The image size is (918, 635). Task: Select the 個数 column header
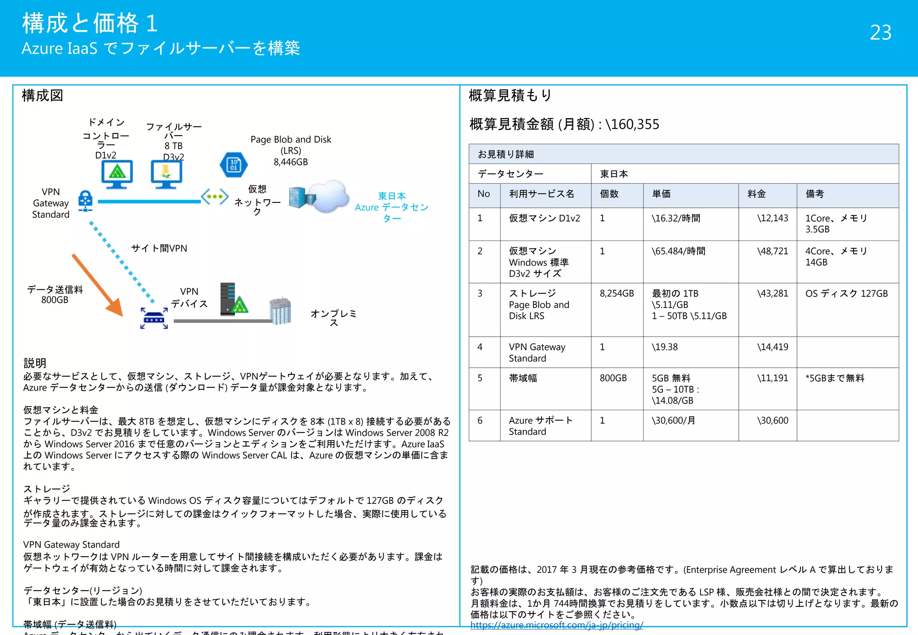(617, 195)
